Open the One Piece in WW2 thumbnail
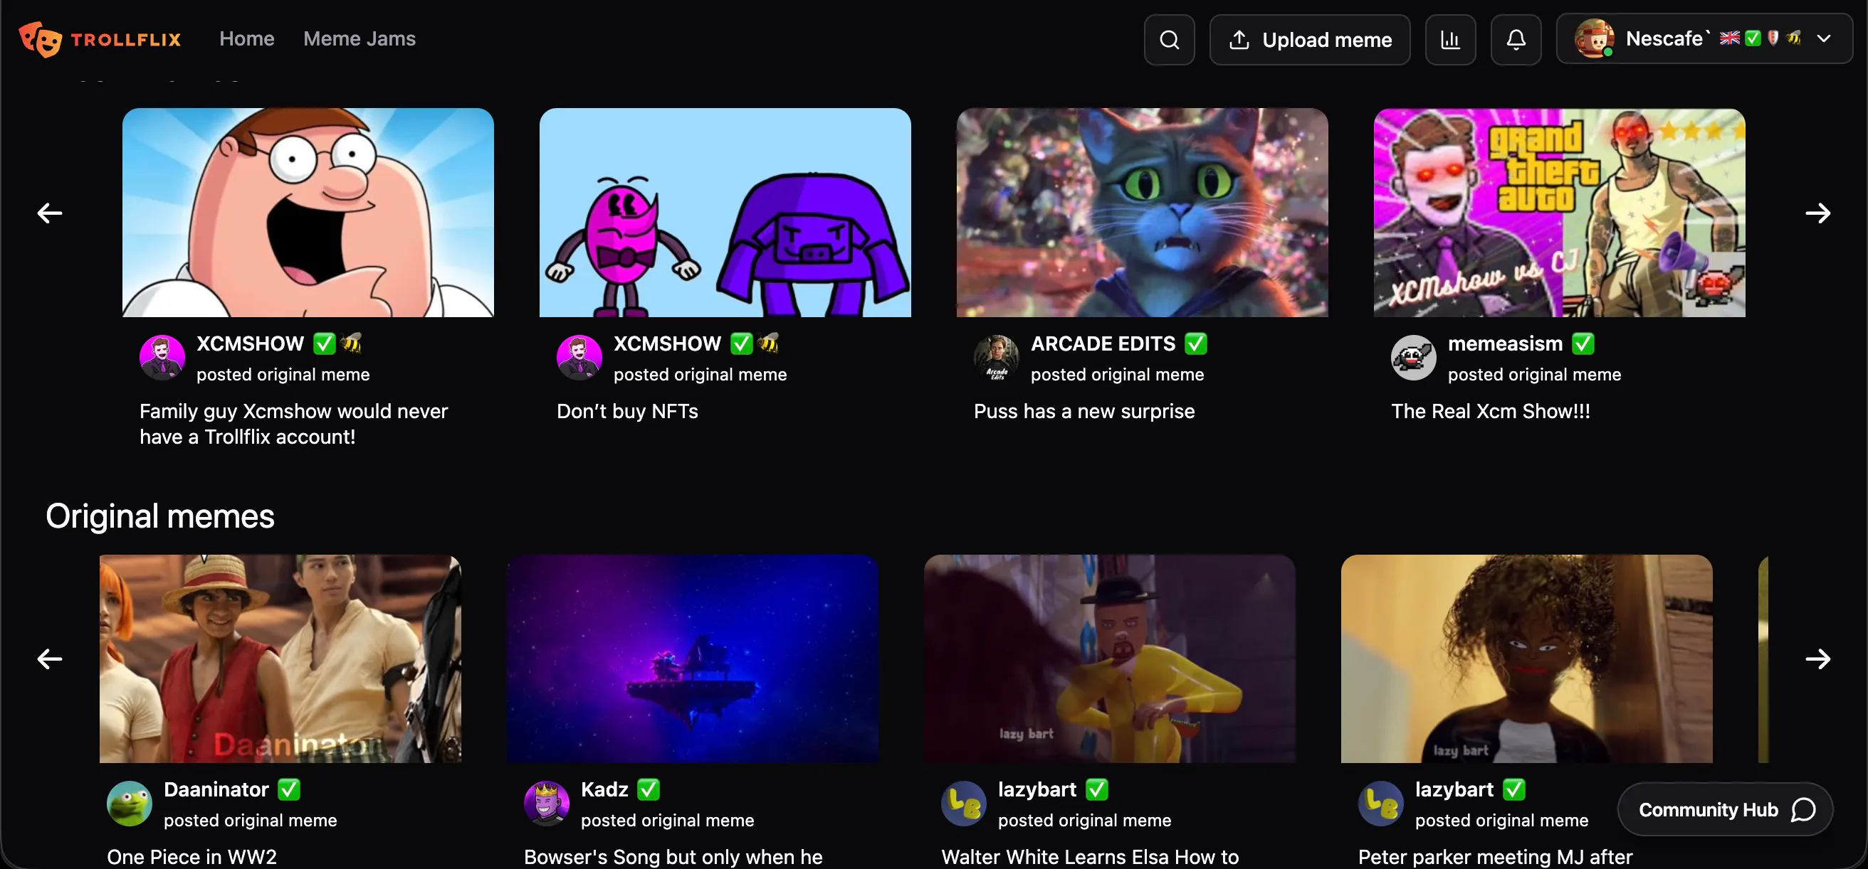Screen dimensions: 1868x869 coord(280,659)
